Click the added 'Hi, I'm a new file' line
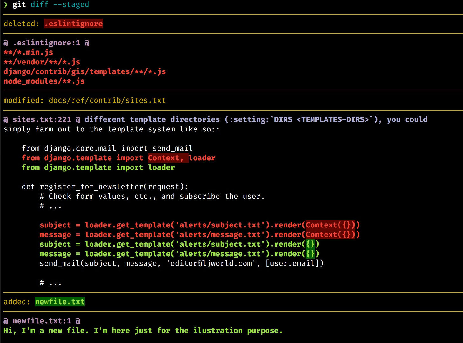The width and height of the screenshot is (463, 343). (143, 331)
